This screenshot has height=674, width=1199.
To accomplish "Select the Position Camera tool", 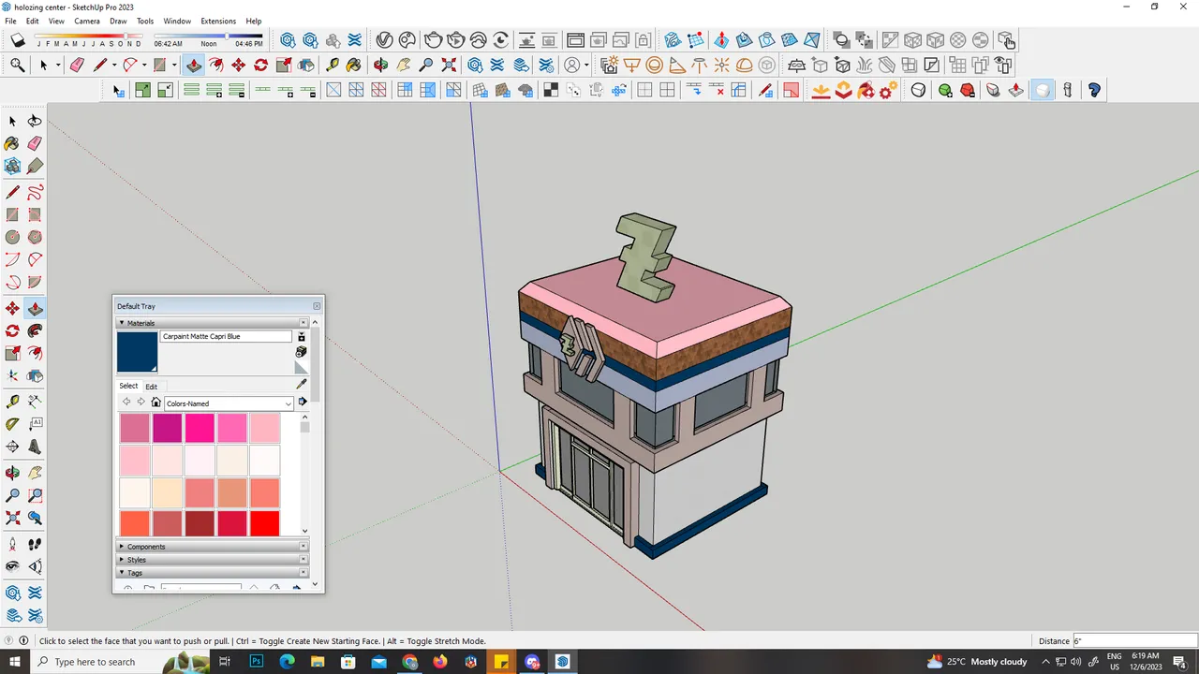I will point(12,544).
